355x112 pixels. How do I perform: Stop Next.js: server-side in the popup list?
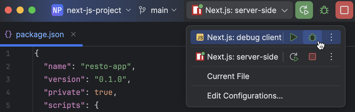(312, 57)
